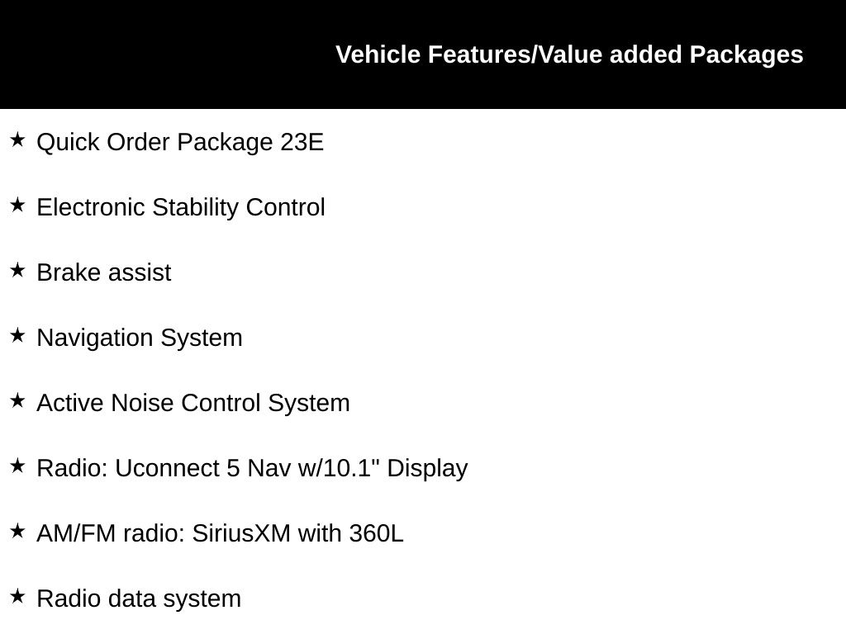The height and width of the screenshot is (634, 846).
Task: Click Radio: Uconnect 5 Nav w/10.1" Display text
Action: (x=252, y=469)
